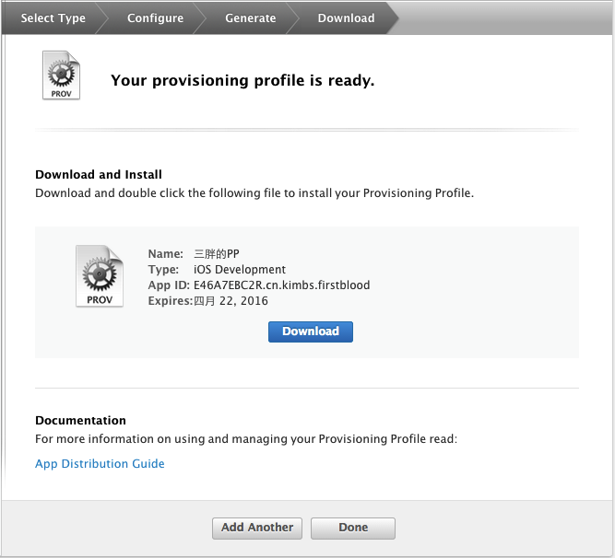The height and width of the screenshot is (558, 615).
Task: Click the expiry date 四月 22, 2016
Action: [x=231, y=301]
